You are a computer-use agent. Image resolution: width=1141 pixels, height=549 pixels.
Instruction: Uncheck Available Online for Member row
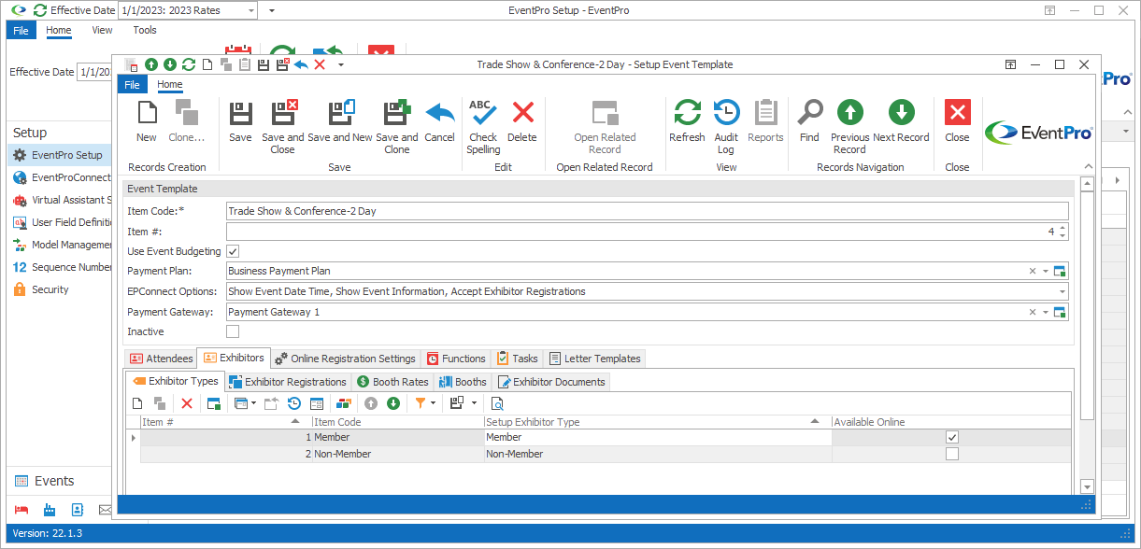951,437
